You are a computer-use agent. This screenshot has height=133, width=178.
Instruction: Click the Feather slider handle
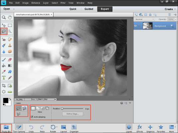pos(62,109)
